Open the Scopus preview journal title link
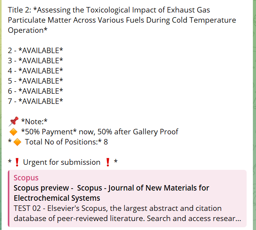This screenshot has height=230, width=256. (x=111, y=193)
